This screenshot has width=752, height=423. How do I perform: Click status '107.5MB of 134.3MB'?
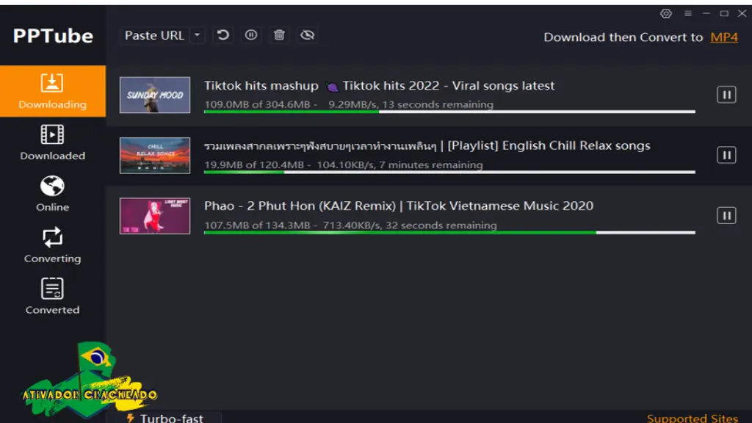pos(257,225)
